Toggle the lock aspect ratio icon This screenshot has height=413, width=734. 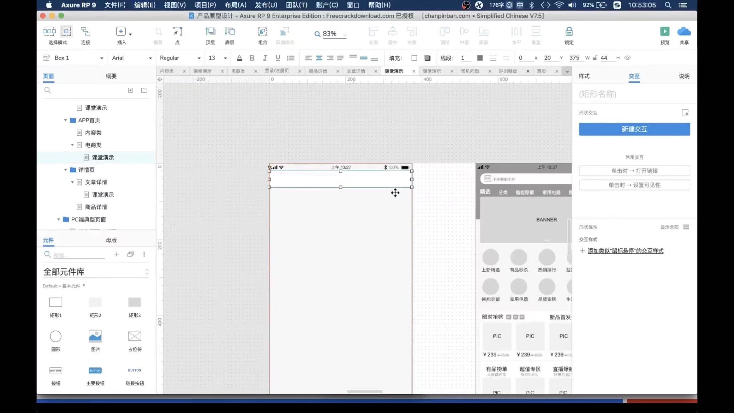point(595,58)
